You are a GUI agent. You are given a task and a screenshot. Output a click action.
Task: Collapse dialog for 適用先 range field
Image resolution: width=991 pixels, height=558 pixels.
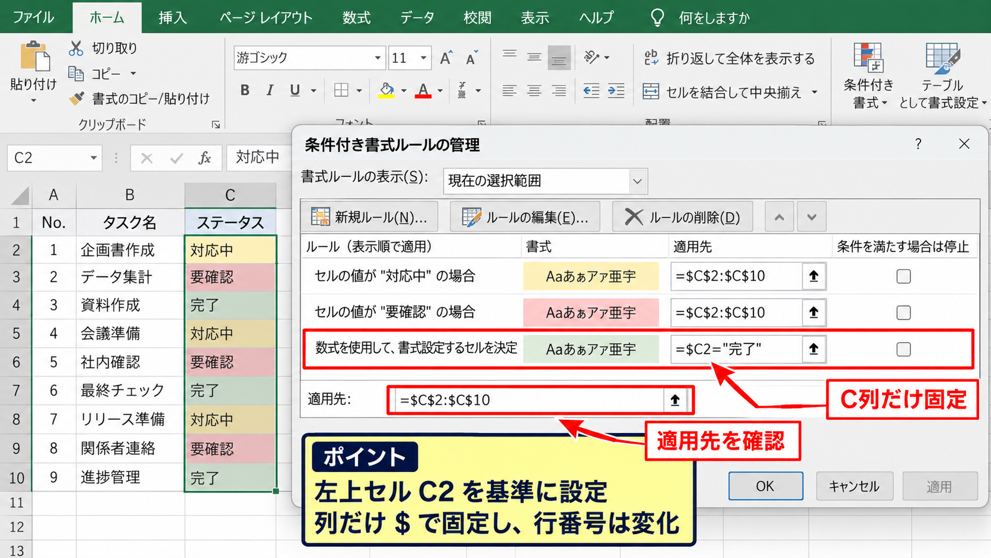click(x=674, y=400)
